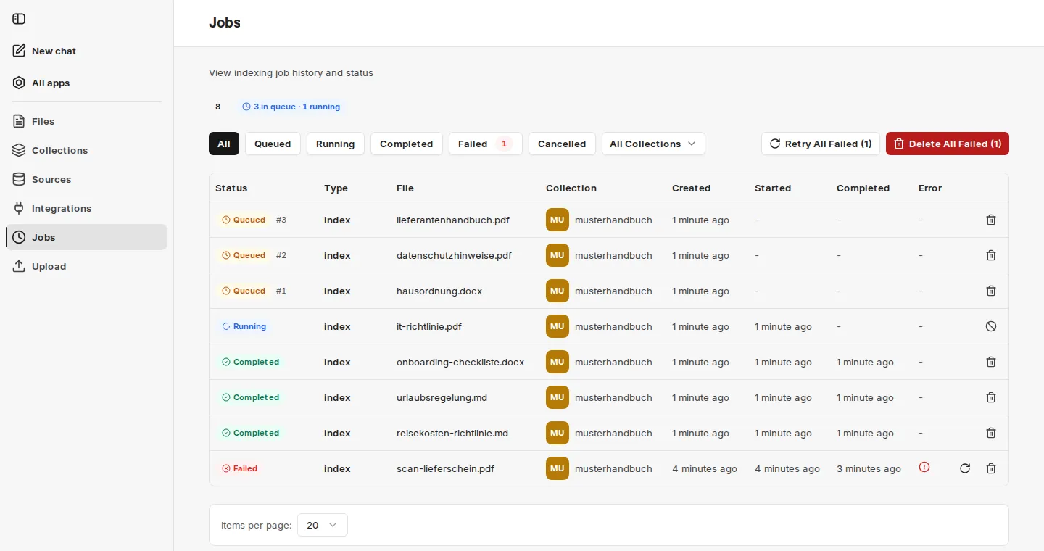Click the Completed badge for urlaubsregelung.md
This screenshot has width=1044, height=551.
click(250, 397)
